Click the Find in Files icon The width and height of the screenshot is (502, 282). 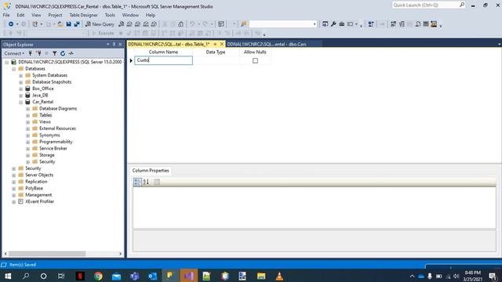244,24
